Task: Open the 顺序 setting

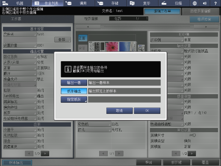Action: (20, 74)
